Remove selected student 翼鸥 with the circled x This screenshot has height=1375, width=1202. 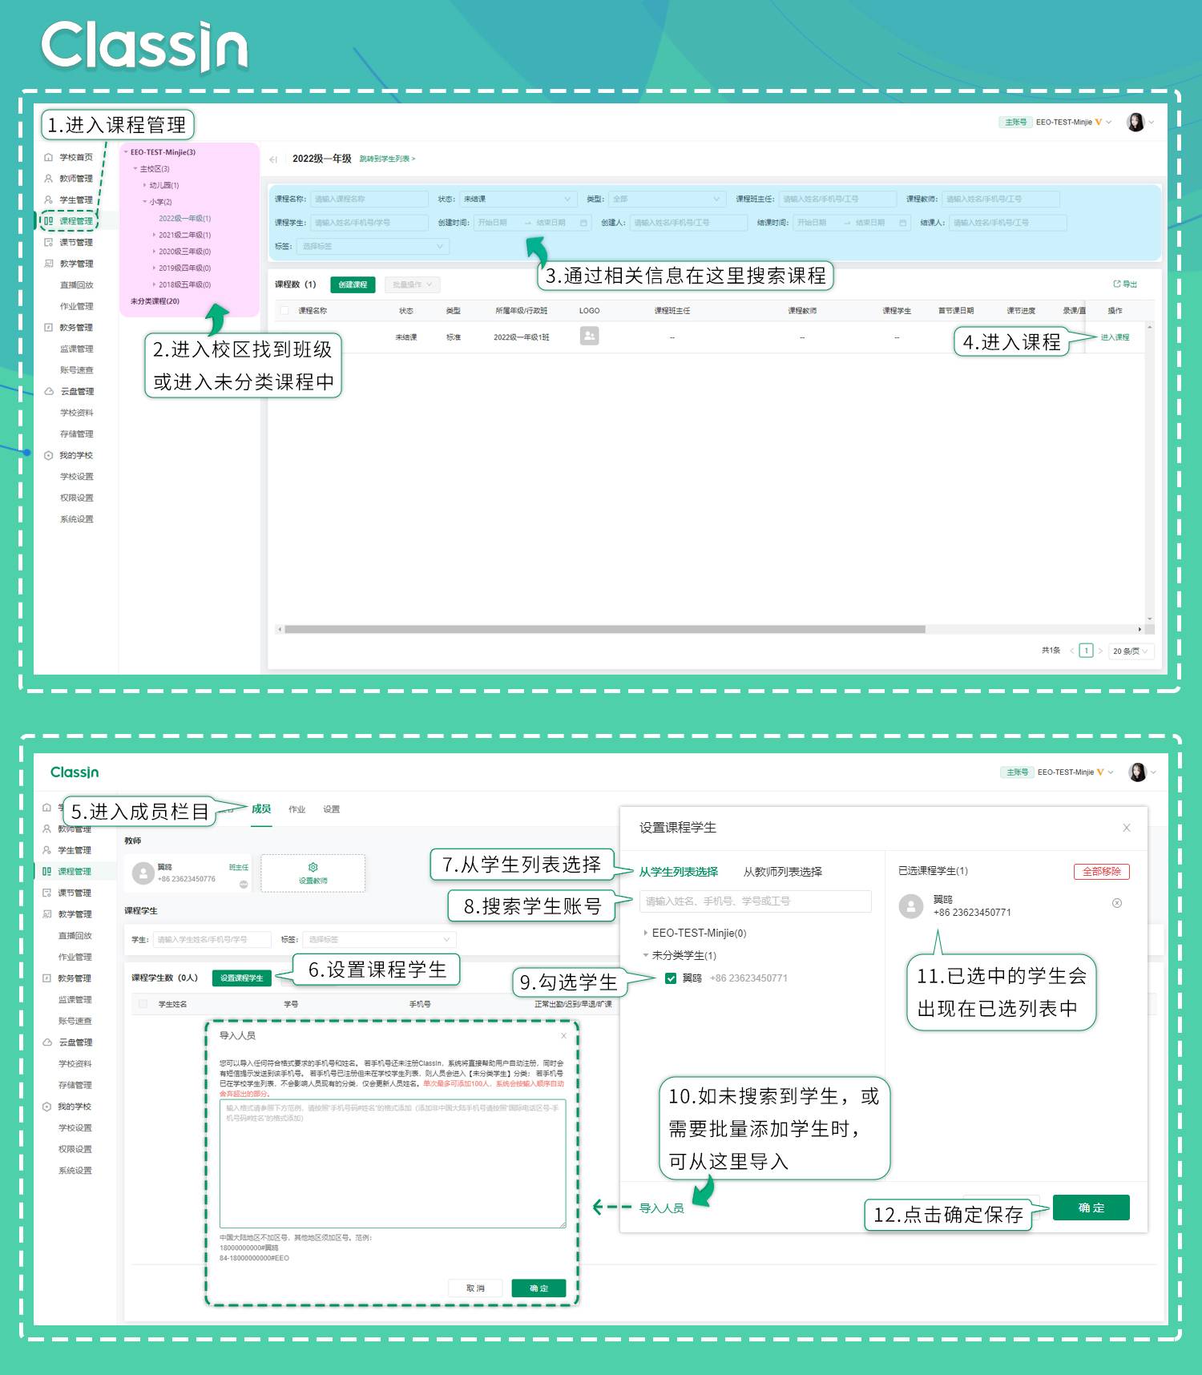click(x=1117, y=903)
